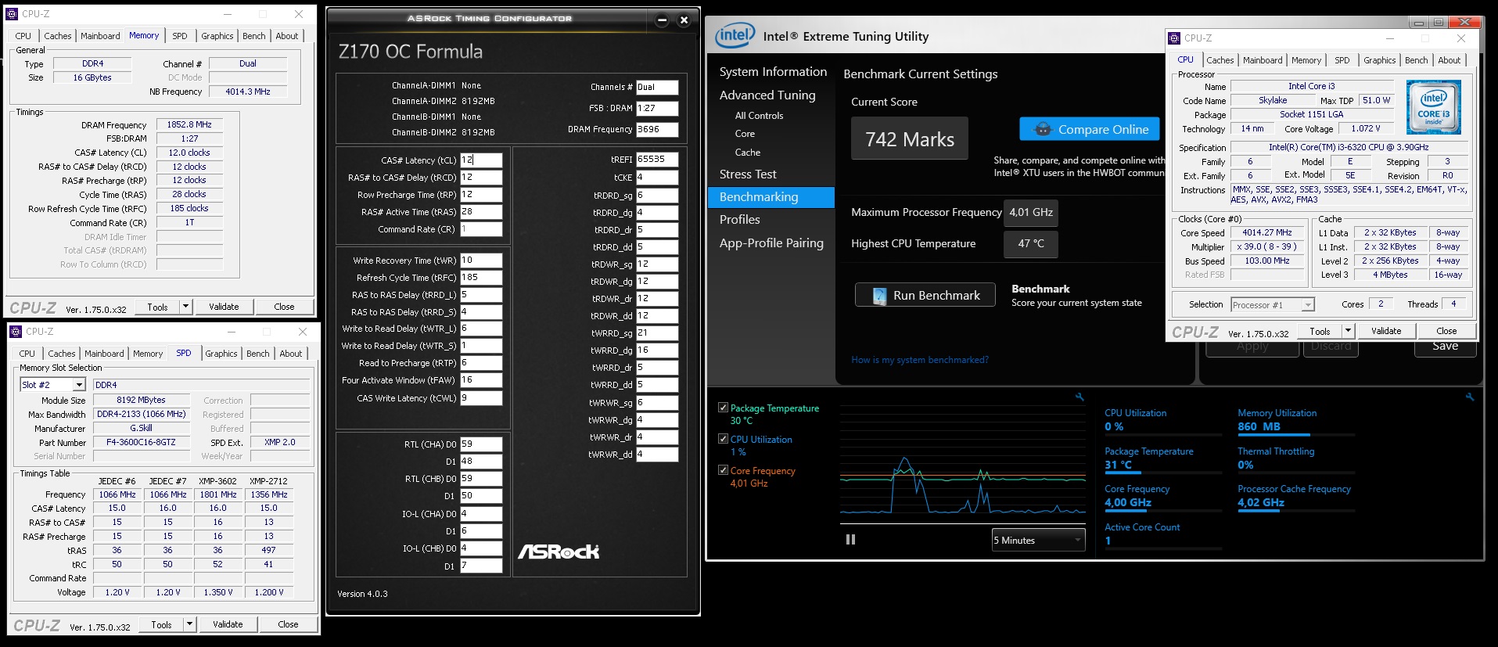This screenshot has height=647, width=1498.
Task: Close the ASRock Timing Configurator window
Action: [684, 20]
